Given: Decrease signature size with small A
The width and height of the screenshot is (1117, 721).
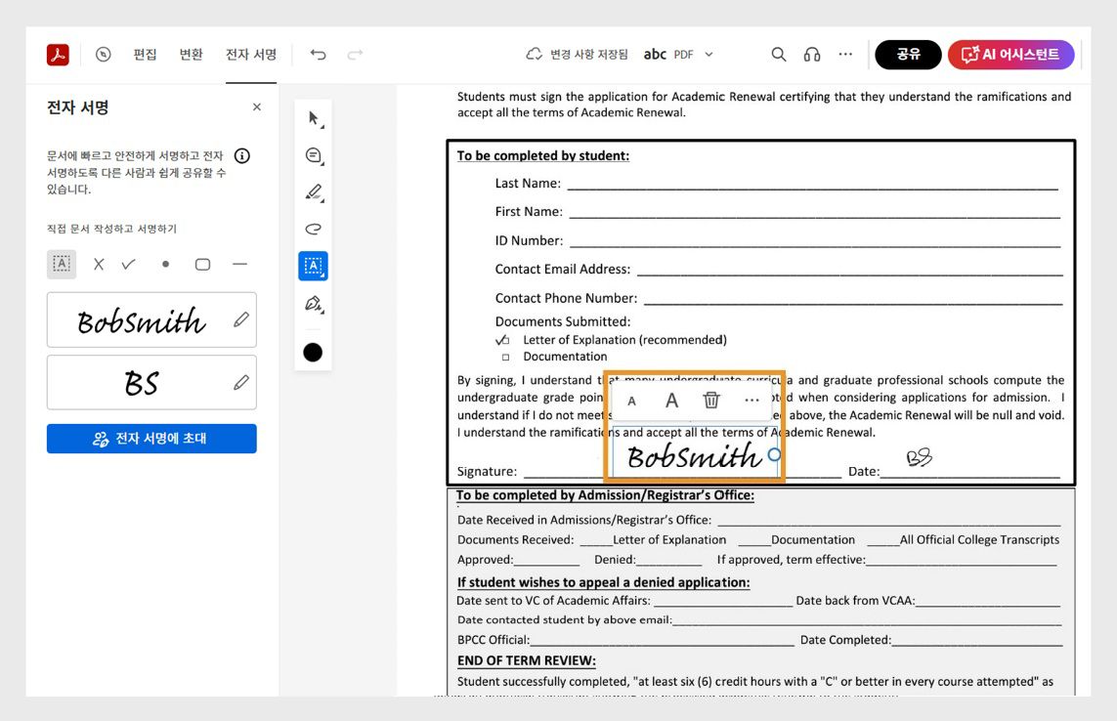Looking at the screenshot, I should [631, 402].
